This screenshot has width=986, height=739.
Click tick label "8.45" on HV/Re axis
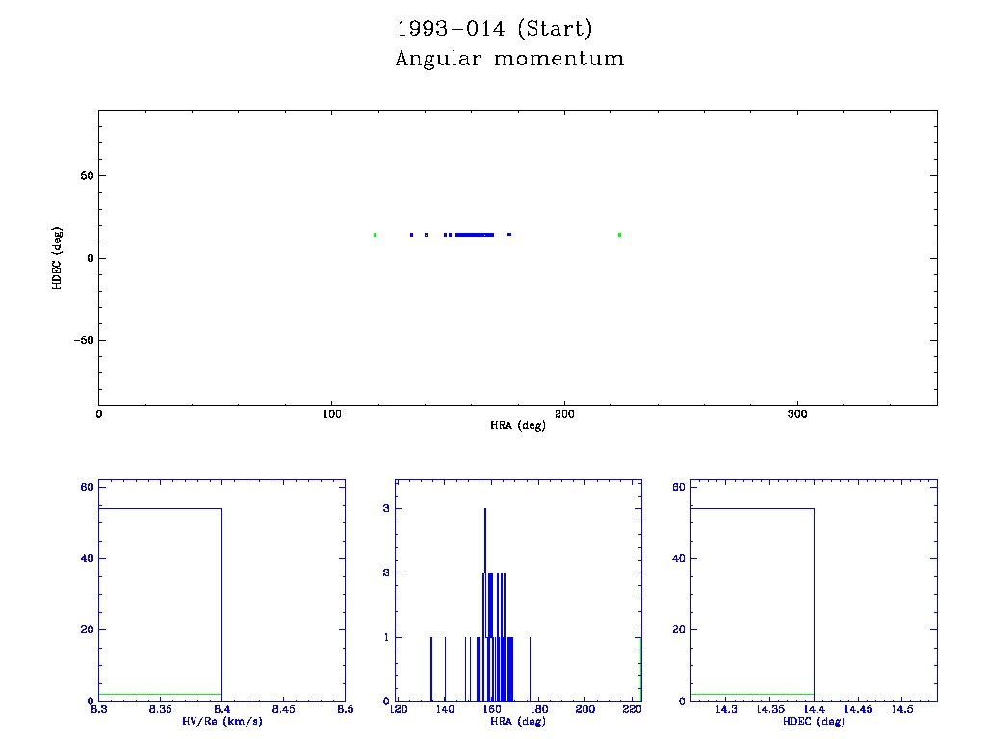coord(283,709)
